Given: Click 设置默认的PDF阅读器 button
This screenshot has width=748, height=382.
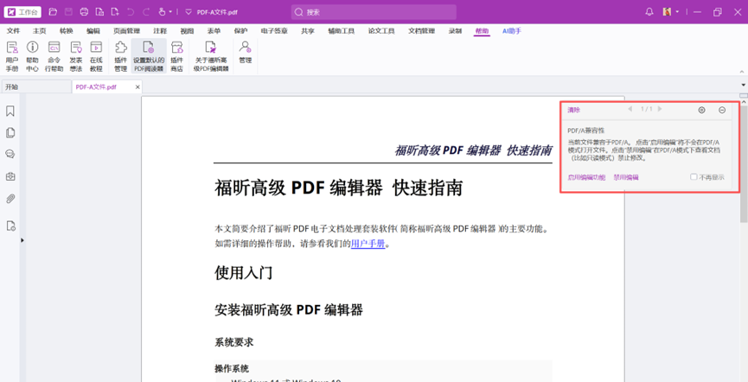Looking at the screenshot, I should tap(148, 56).
